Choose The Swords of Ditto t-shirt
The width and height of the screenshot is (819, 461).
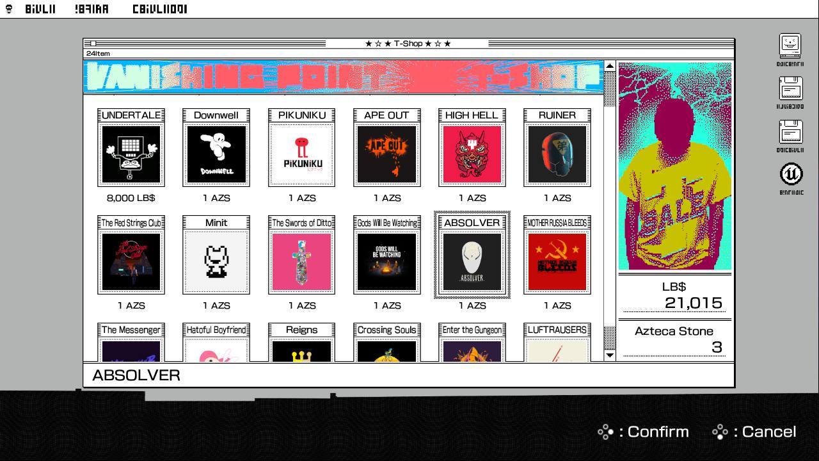tap(301, 255)
